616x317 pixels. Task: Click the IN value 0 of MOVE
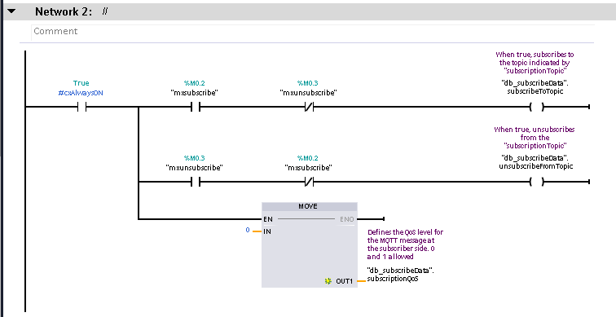(248, 230)
